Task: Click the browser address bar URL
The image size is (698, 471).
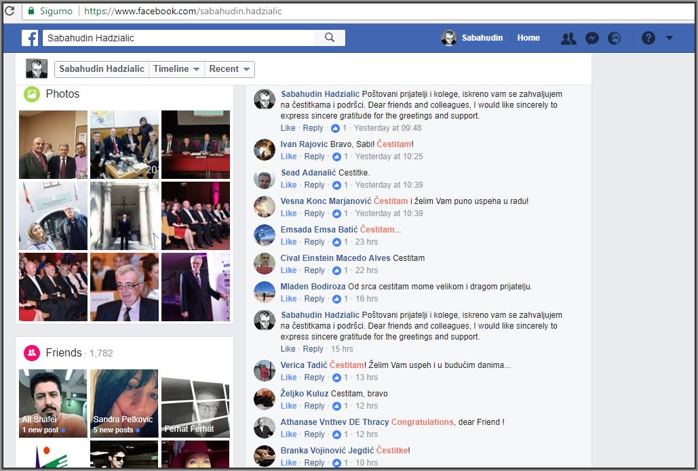Action: [182, 11]
